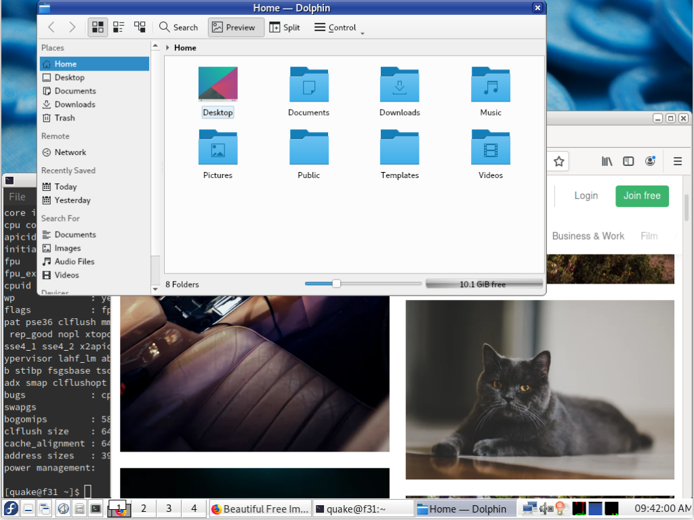
Task: Switch to virtual desktop 3
Action: click(169, 508)
